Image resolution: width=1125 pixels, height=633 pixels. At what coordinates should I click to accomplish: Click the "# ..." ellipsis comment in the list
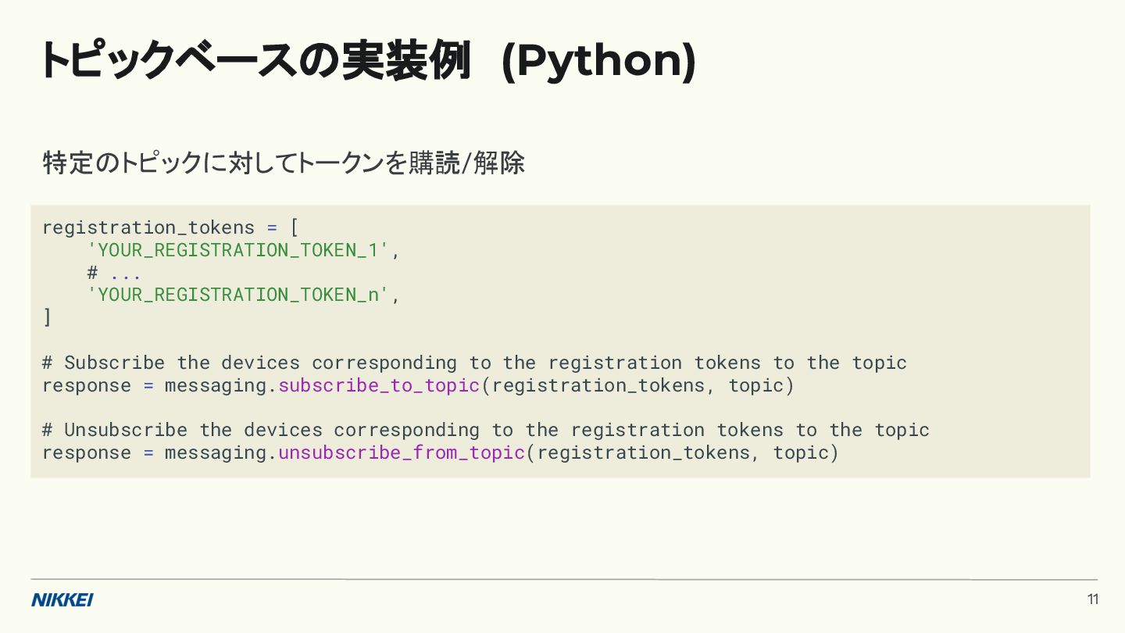pos(114,273)
